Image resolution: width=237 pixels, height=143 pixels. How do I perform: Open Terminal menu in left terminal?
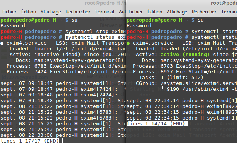point(105,12)
